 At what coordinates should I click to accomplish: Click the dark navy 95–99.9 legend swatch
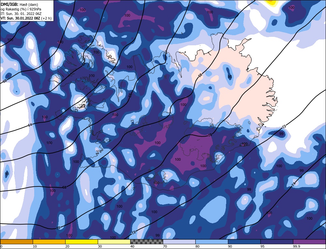[277, 242]
